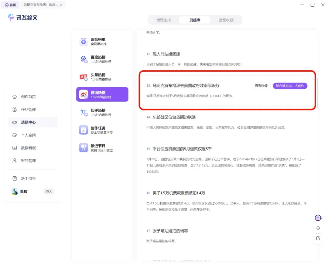The height and width of the screenshot is (268, 328).
Task: Click the topic list vertical scrollbar
Action: 317,93
